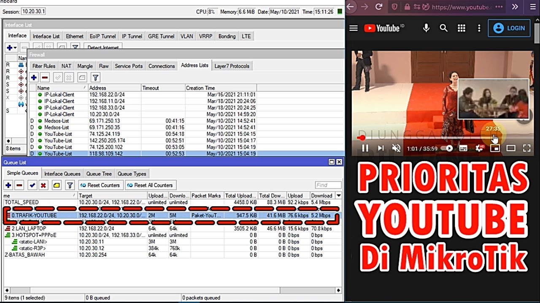Open the filter in Firewall toolbar

(96, 77)
